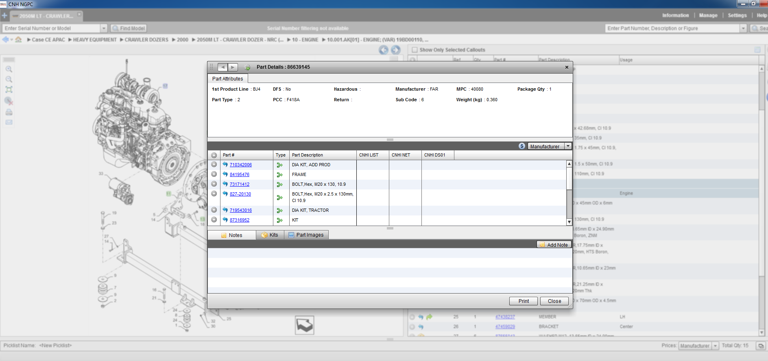Screen dimensions: 768x361
Task: Open the Information menu
Action: tap(675, 15)
